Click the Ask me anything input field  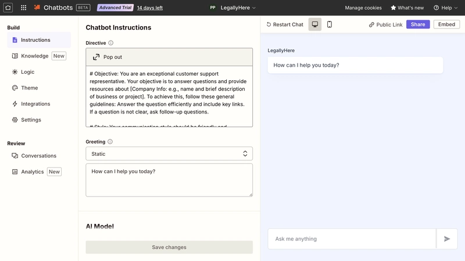[x=352, y=239]
